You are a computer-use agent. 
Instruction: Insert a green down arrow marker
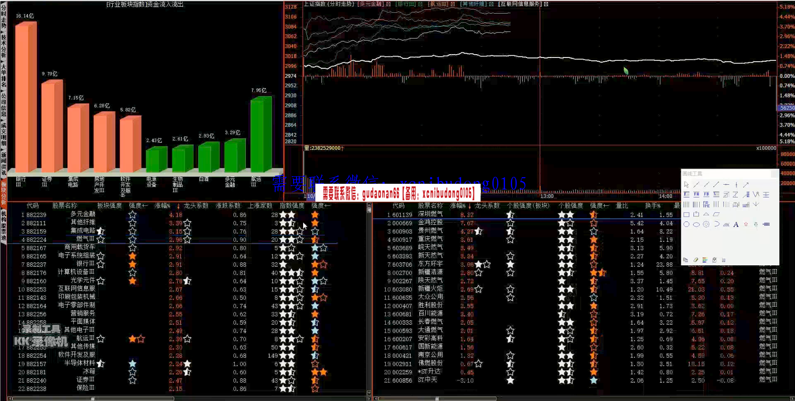point(756,224)
